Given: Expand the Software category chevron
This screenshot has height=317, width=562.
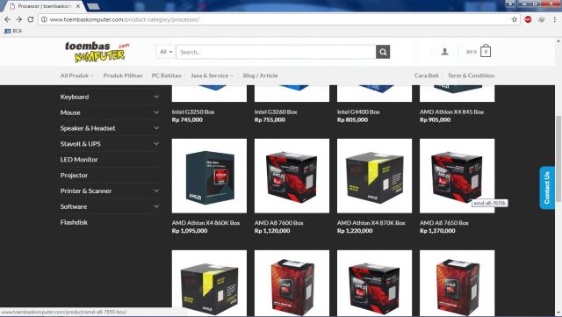Looking at the screenshot, I should pos(156,206).
